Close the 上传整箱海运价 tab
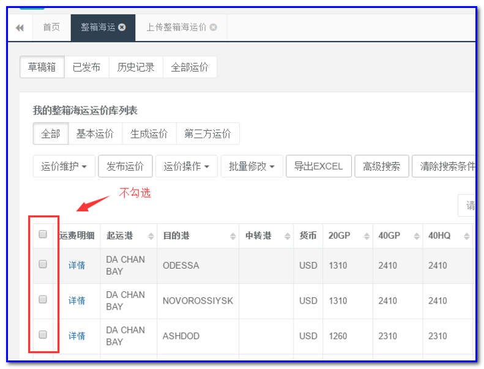 [214, 27]
